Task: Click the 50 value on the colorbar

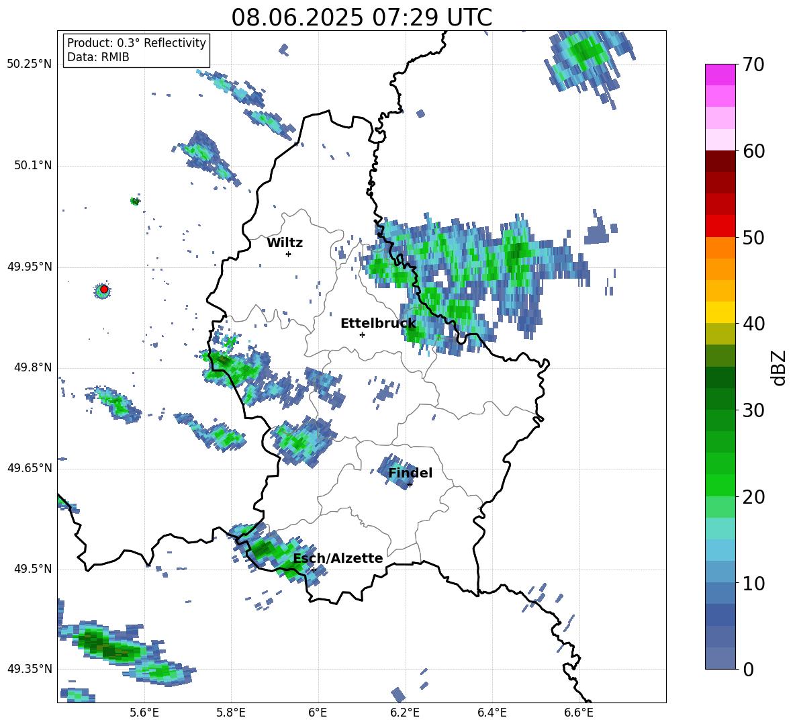Action: pos(753,238)
